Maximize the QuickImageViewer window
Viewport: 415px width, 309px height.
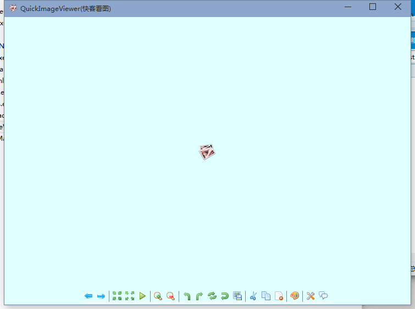point(373,7)
